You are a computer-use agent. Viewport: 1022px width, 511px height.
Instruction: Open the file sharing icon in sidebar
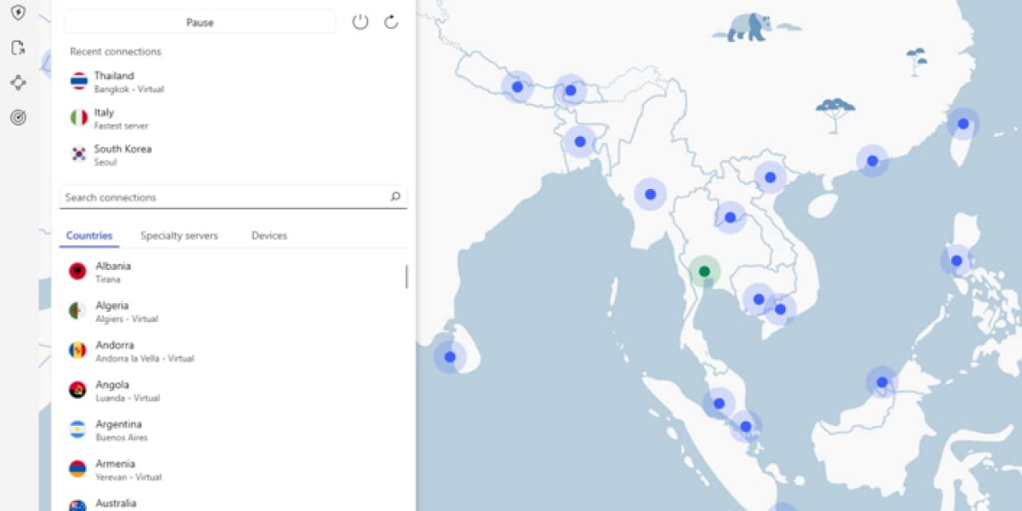[18, 48]
